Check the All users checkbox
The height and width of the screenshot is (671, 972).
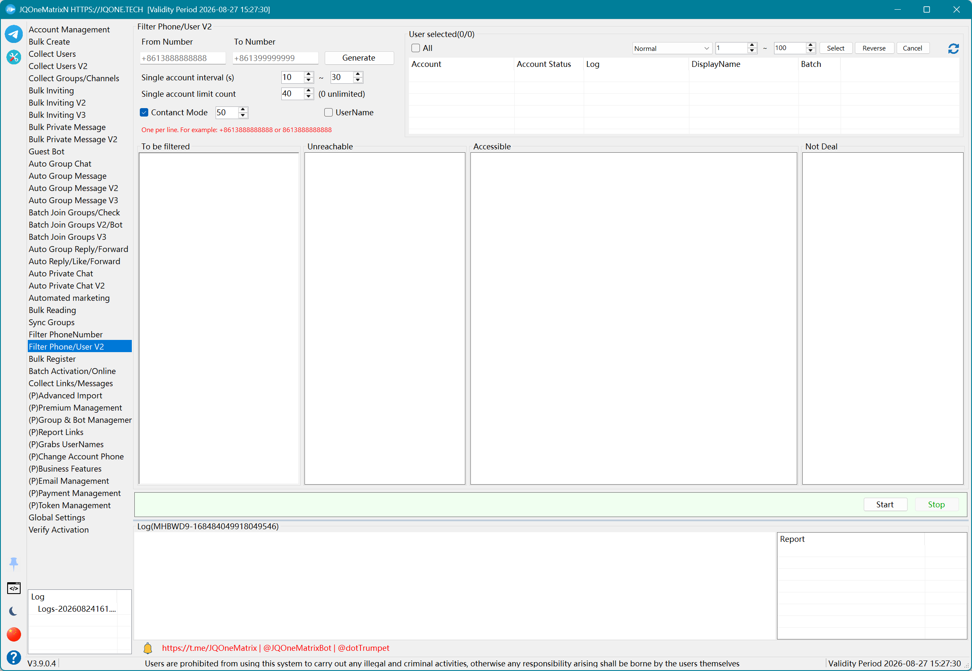416,48
